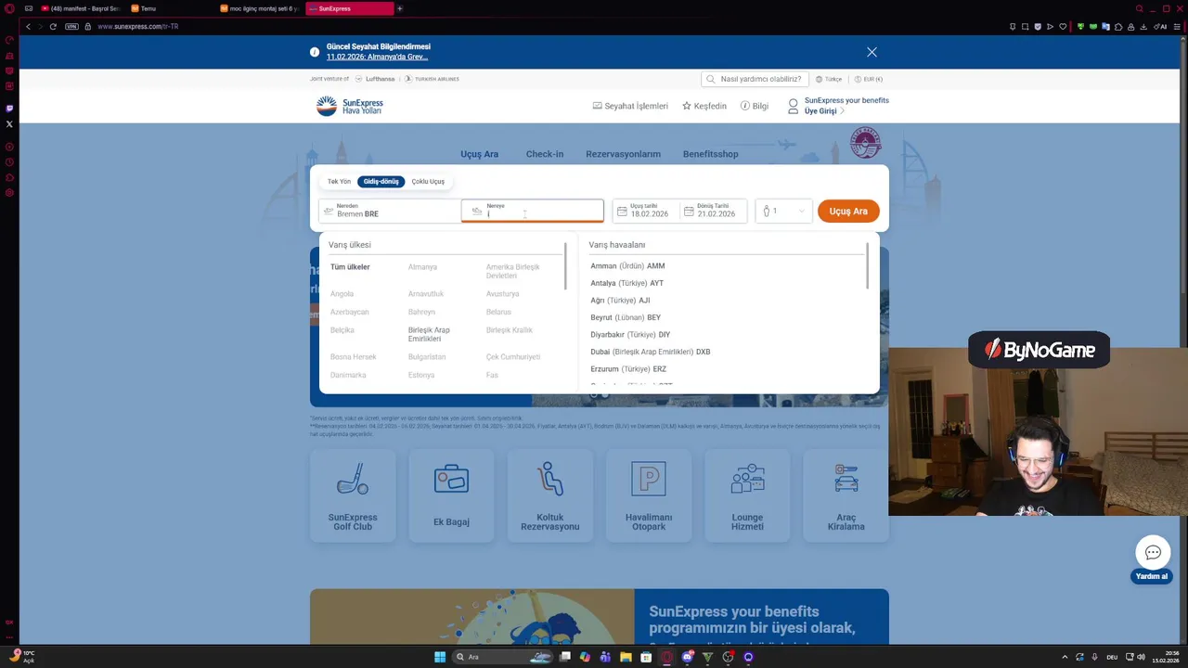1188x668 pixels.
Task: Click the country list scrollbar
Action: point(565,266)
